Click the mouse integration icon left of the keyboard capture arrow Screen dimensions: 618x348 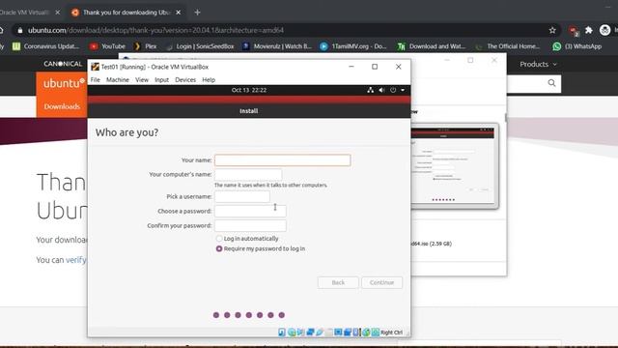tap(366, 333)
